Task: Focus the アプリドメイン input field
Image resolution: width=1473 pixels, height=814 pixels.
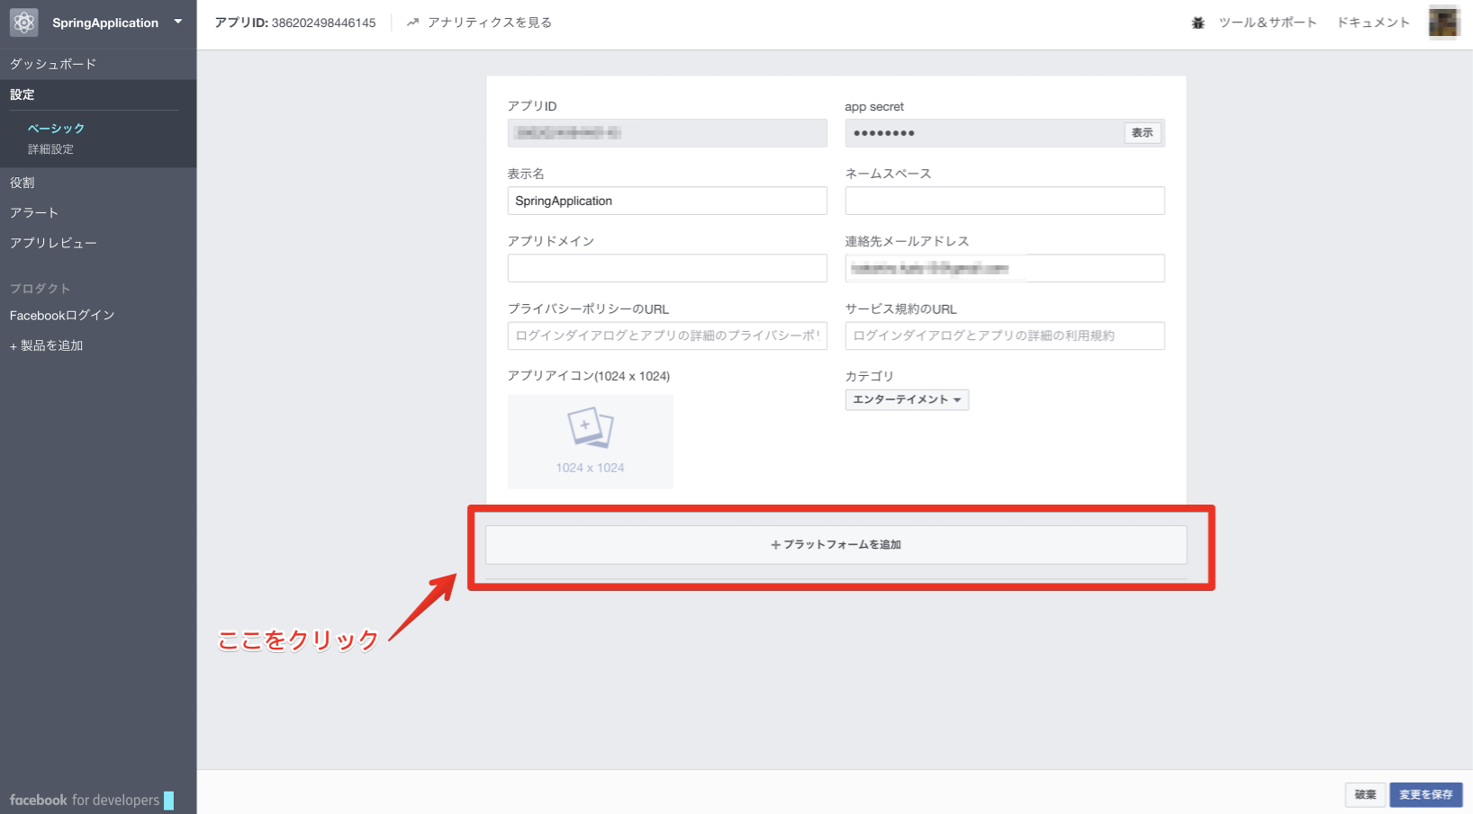Action: point(667,268)
